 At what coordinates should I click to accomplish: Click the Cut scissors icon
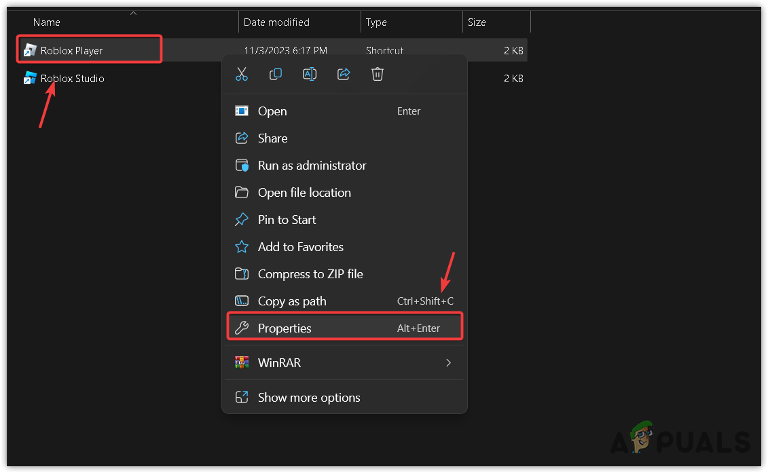242,75
